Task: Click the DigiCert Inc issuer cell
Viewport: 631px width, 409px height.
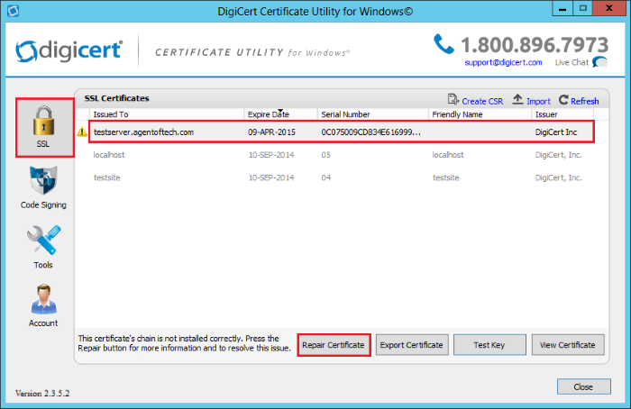Action: pos(556,132)
